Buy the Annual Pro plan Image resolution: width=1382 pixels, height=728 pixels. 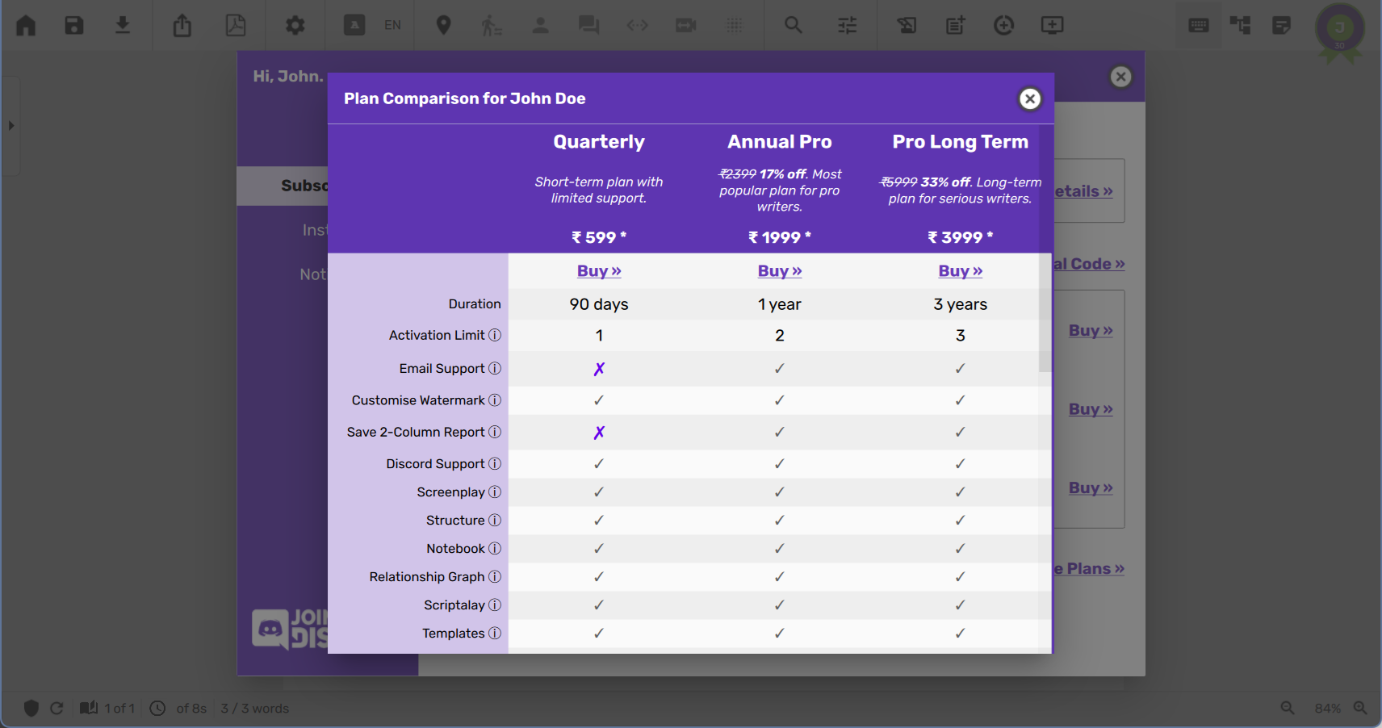(780, 271)
